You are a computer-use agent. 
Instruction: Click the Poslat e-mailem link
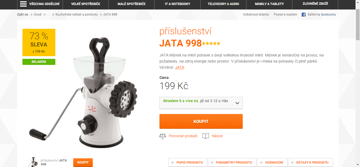pos(285,15)
